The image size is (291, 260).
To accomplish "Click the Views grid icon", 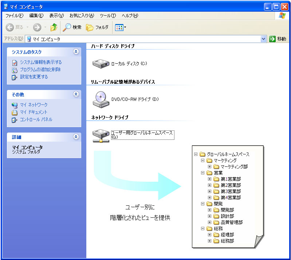I will coord(119,28).
